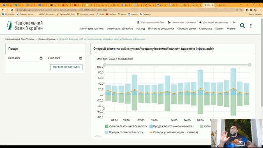Image resolution: width=263 pixels, height=148 pixels.
Task: Close the active browser tab
Action: click(x=212, y=5)
